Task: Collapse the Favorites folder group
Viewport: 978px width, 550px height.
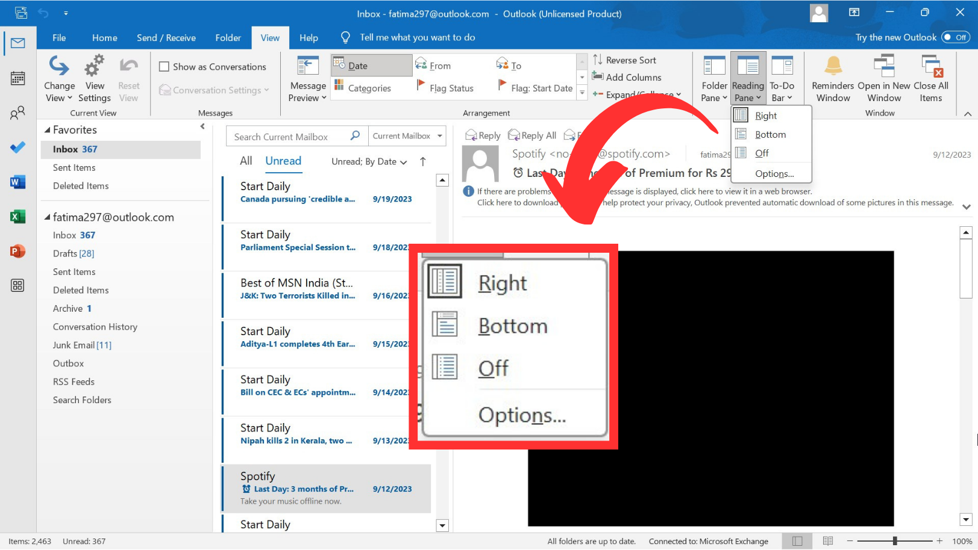Action: (x=48, y=130)
